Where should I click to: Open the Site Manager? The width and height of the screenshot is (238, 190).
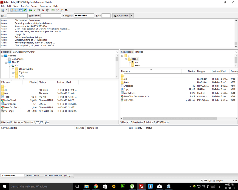pyautogui.click(x=3, y=10)
